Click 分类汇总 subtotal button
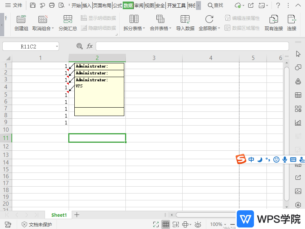 point(68,23)
